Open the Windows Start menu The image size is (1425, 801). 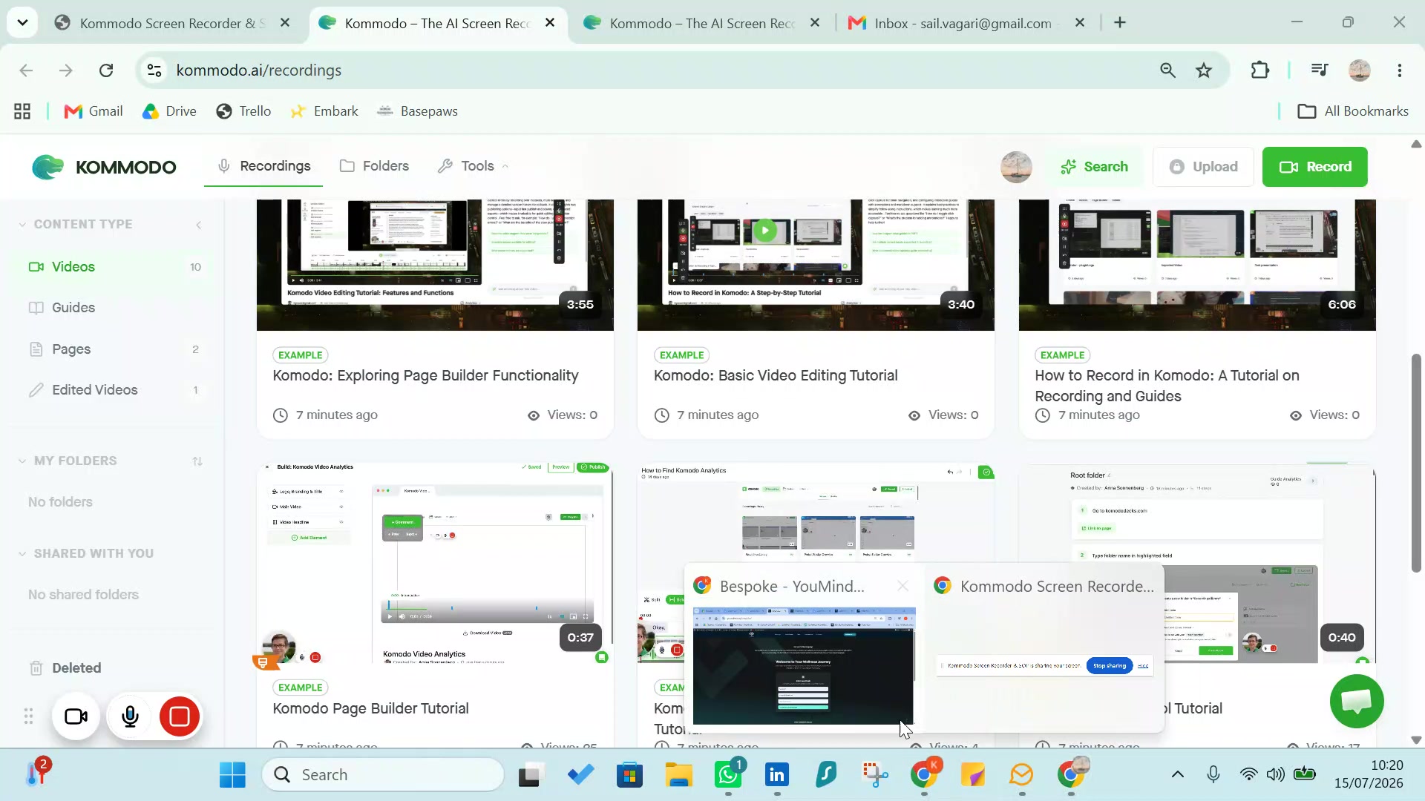[232, 775]
